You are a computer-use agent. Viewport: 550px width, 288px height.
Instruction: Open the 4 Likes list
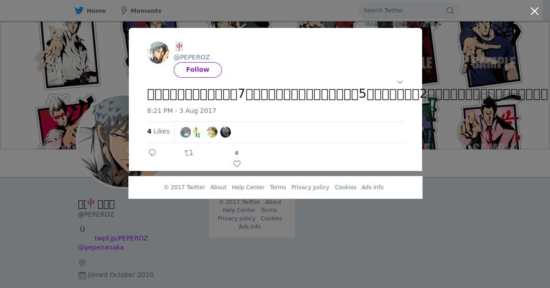(x=158, y=131)
